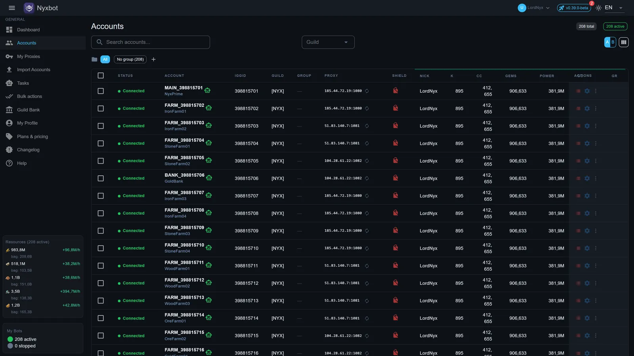Open settings gear for MAIN_398815701 row
This screenshot has width=634, height=356.
[x=587, y=91]
